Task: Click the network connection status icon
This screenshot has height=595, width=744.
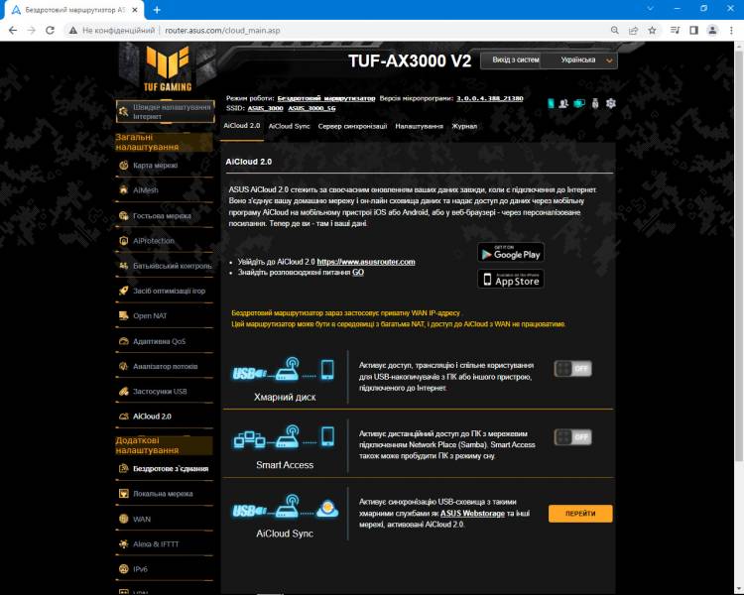Action: (579, 103)
